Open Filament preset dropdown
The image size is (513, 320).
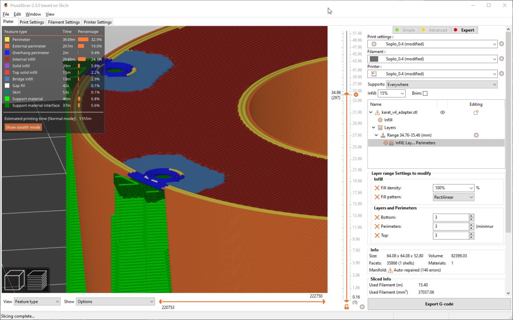coord(432,59)
